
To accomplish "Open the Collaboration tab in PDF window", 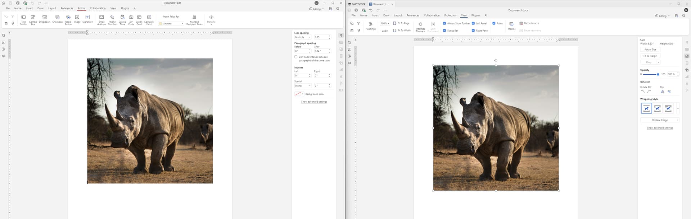I will [98, 8].
